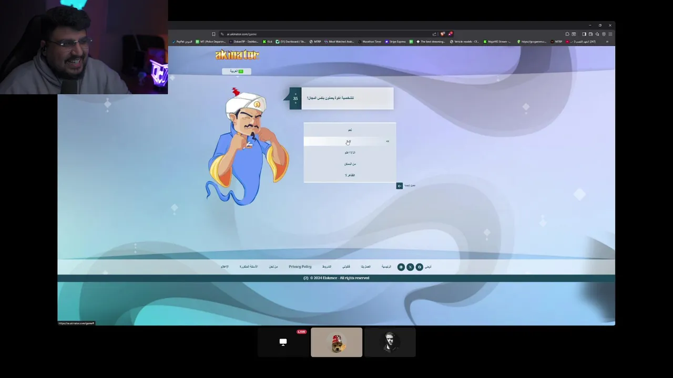Open the Vehicle models bookmark
The height and width of the screenshot is (378, 673).
(x=465, y=41)
